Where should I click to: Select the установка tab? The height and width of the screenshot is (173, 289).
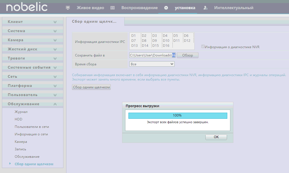[185, 8]
